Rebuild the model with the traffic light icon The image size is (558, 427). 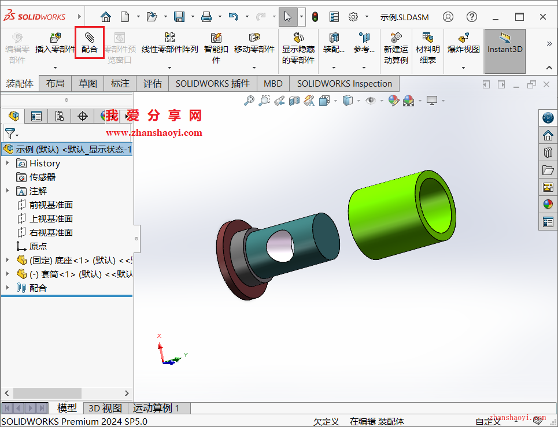coord(315,17)
